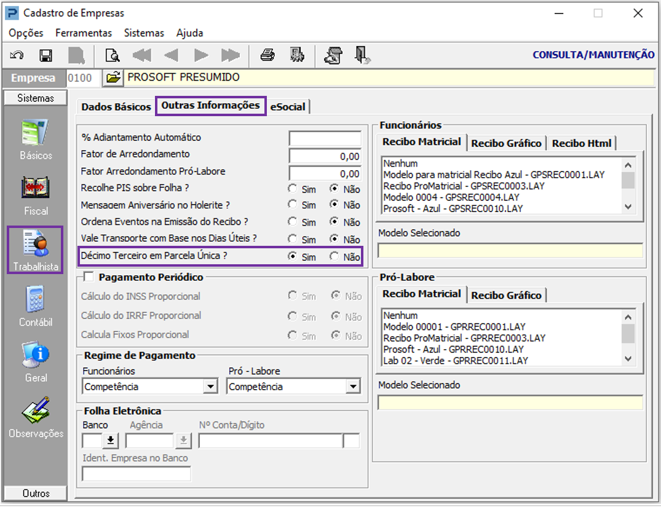Open the Fiscal system in sidebar

[x=36, y=196]
